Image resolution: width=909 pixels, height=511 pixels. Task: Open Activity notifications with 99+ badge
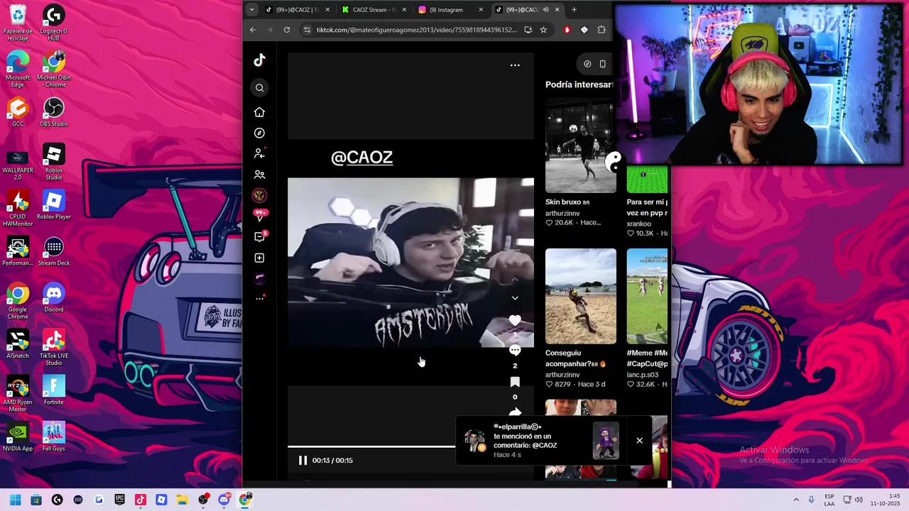click(260, 216)
